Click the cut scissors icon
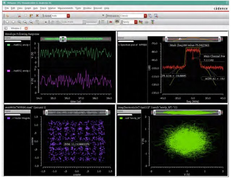 point(19,16)
